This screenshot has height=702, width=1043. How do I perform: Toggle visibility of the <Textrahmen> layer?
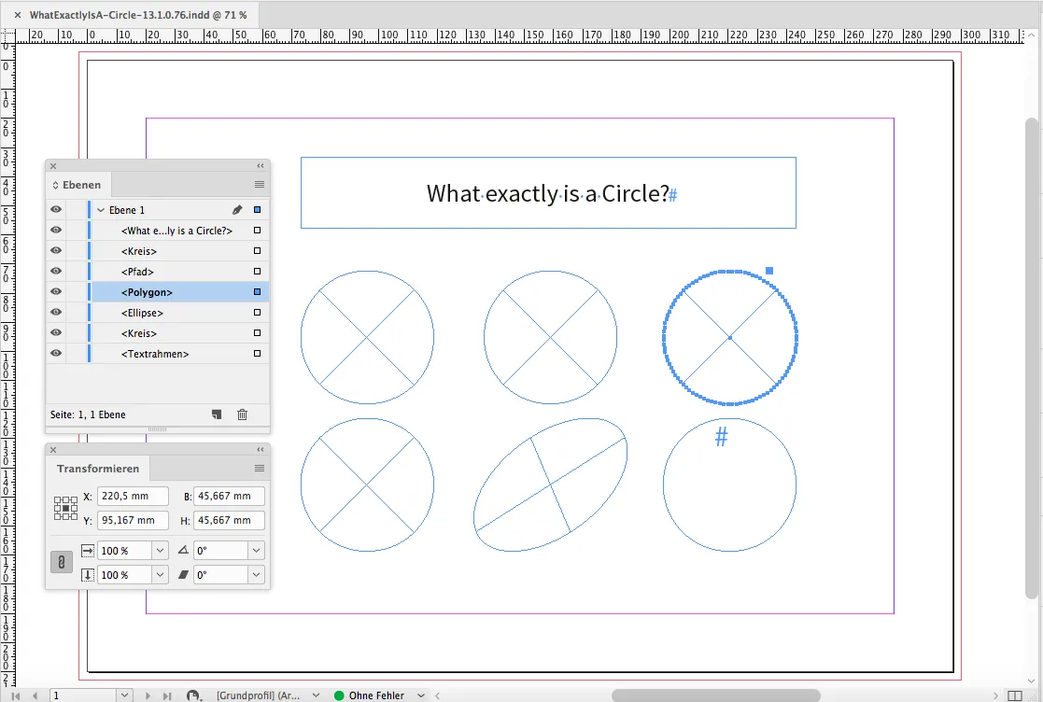pyautogui.click(x=55, y=353)
